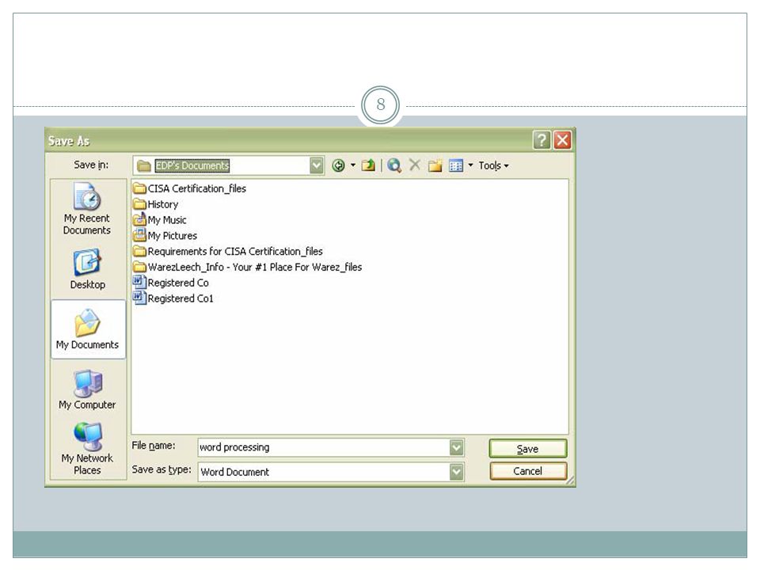Click the Views icon in toolbar
Image resolution: width=760 pixels, height=570 pixels.
pos(456,165)
